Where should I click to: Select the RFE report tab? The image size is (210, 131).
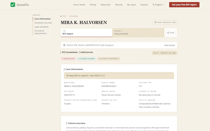(87, 32)
